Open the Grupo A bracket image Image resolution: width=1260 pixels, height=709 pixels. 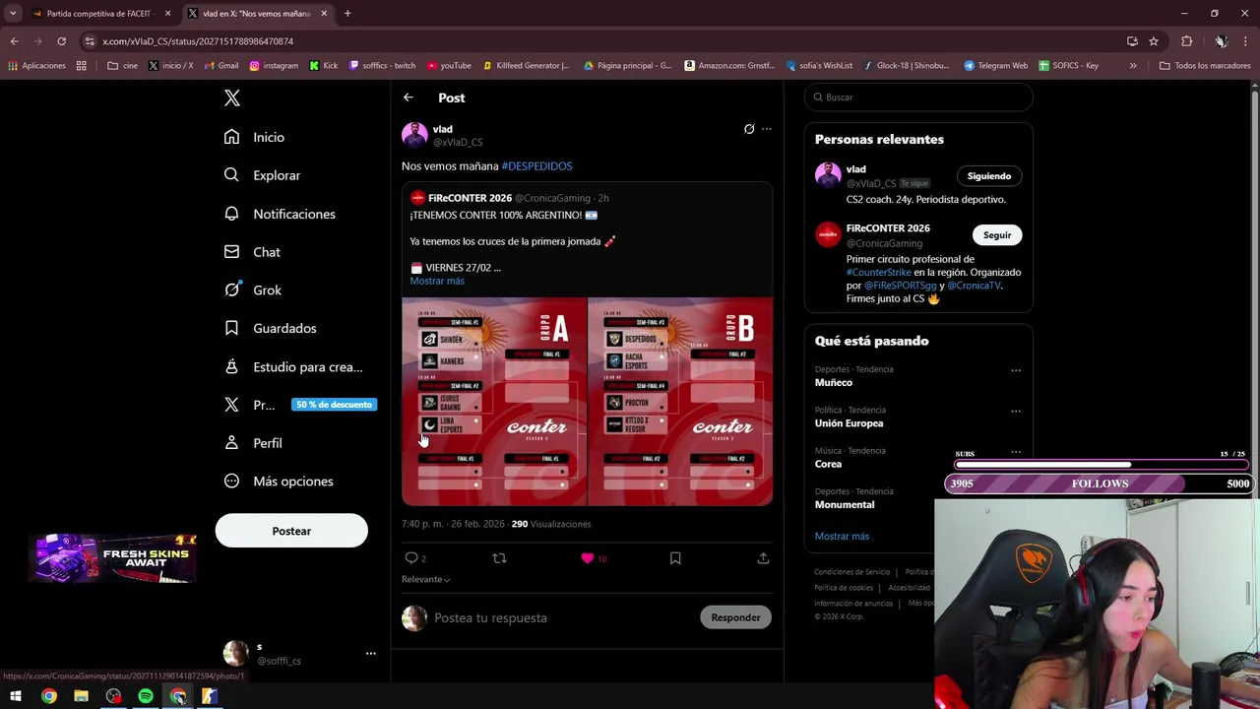tap(494, 401)
